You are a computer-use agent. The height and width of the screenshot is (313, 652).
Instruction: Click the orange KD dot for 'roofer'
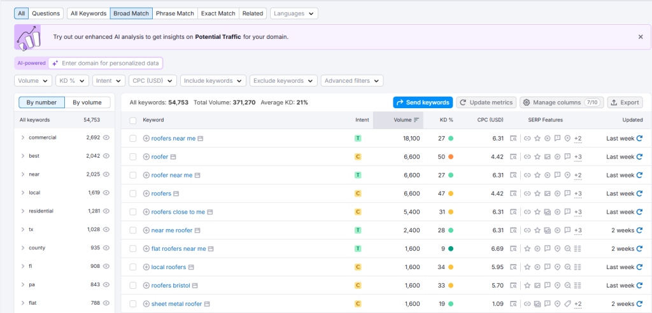click(451, 156)
